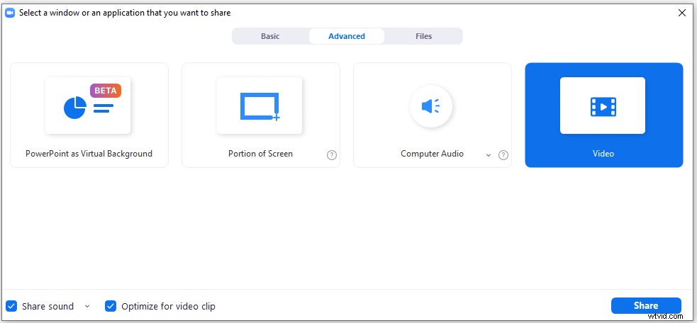Click the Zoom logo in title bar

pos(10,13)
